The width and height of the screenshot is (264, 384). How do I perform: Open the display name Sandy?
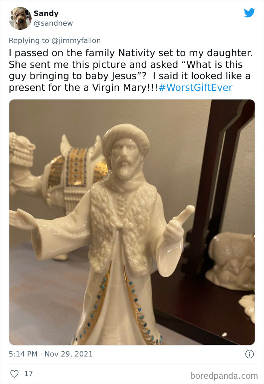46,14
